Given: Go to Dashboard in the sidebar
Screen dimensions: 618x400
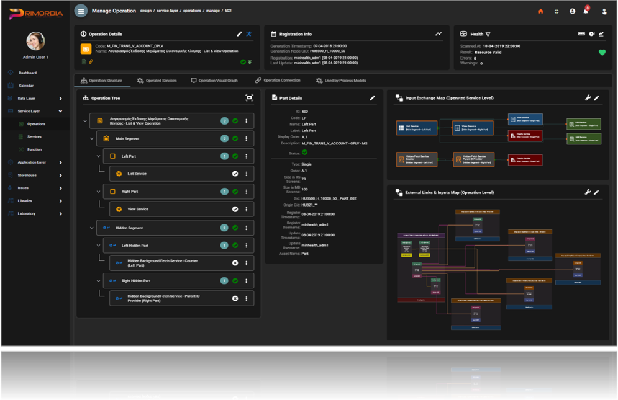Looking at the screenshot, I should click(27, 73).
